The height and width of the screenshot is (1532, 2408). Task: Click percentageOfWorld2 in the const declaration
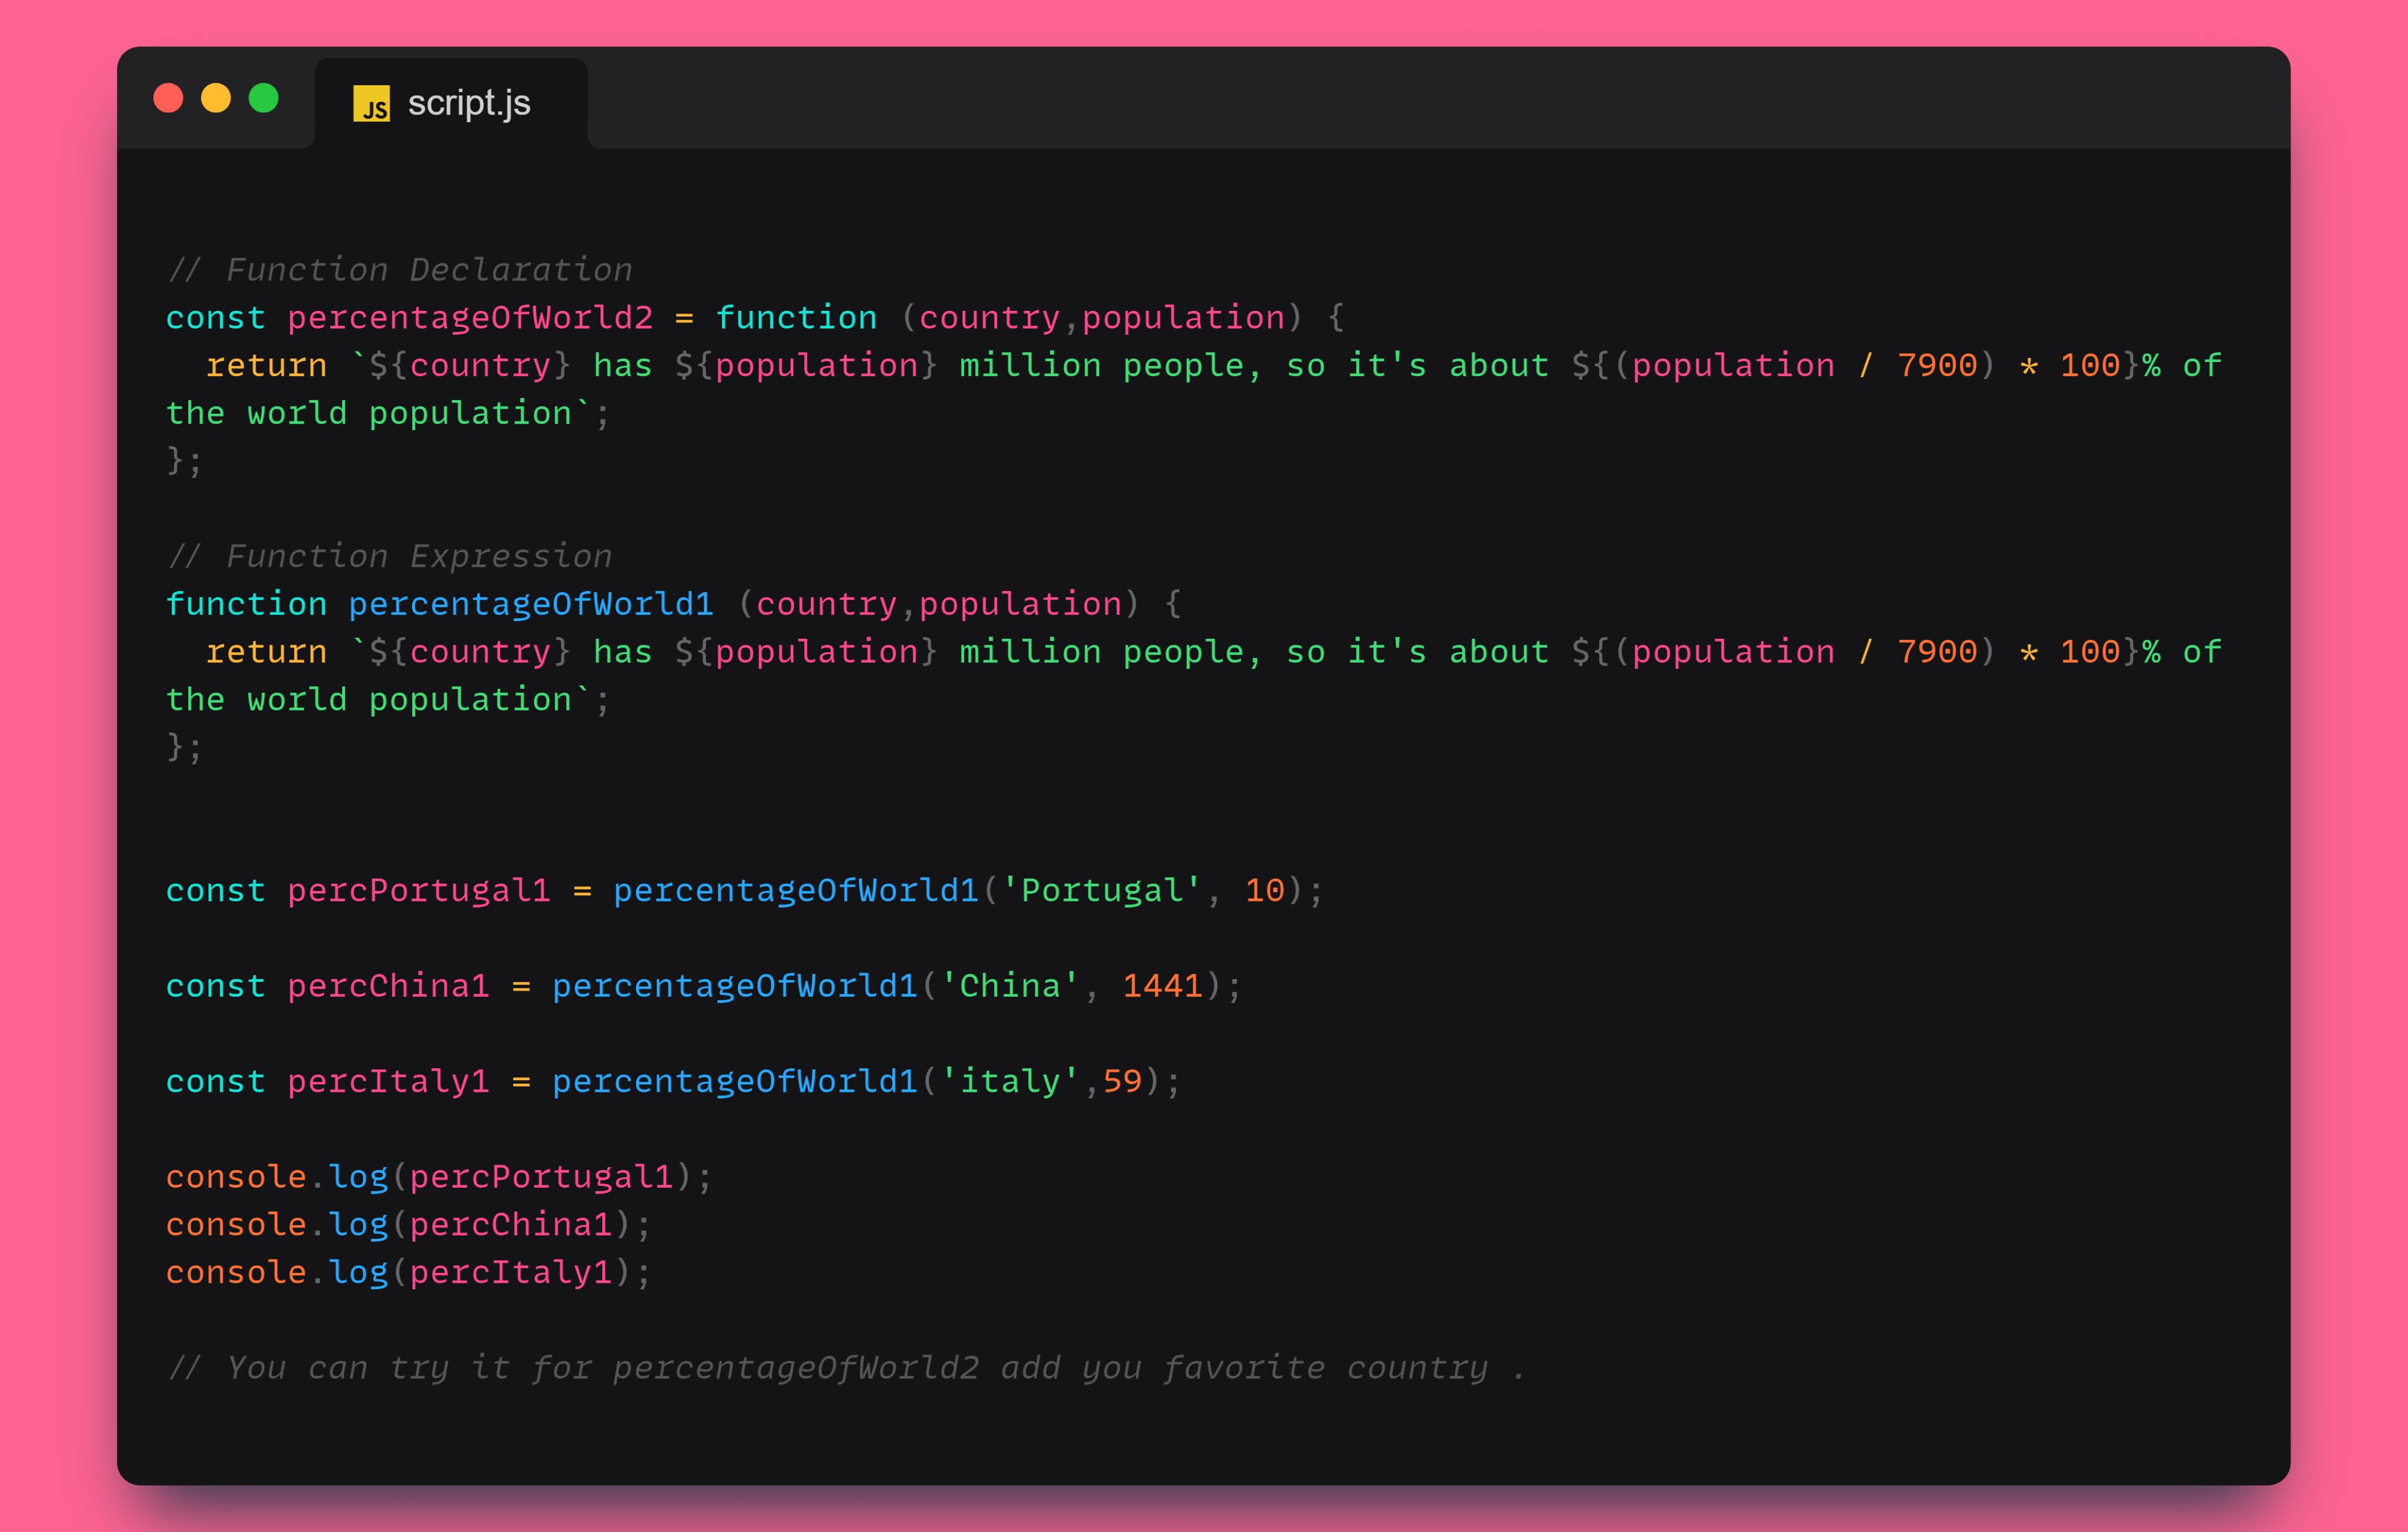(x=470, y=318)
